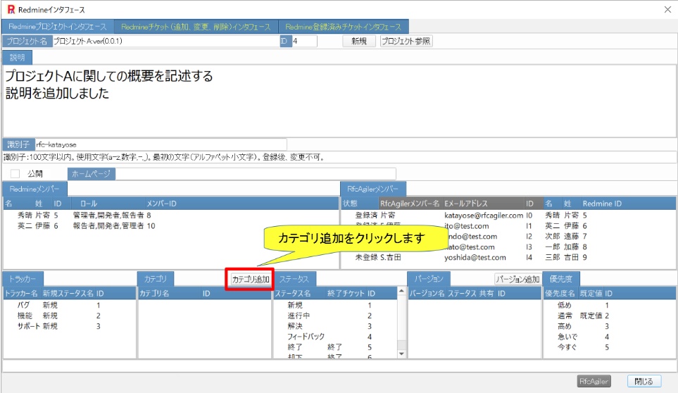
Task: Click the ロール column header
Action: (x=89, y=204)
